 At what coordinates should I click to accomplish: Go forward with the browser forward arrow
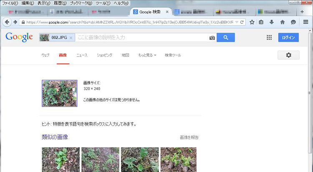pyautogui.click(x=15, y=22)
